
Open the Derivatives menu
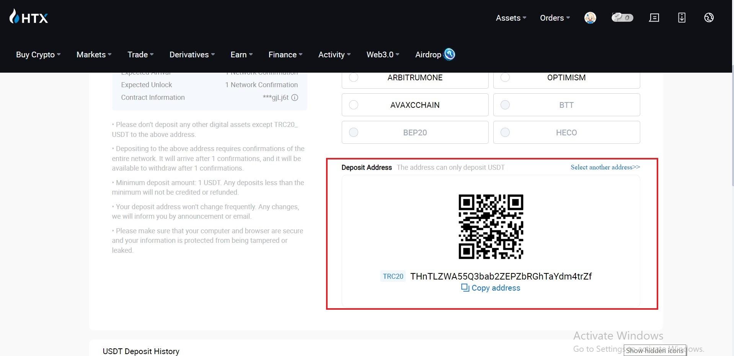[192, 55]
